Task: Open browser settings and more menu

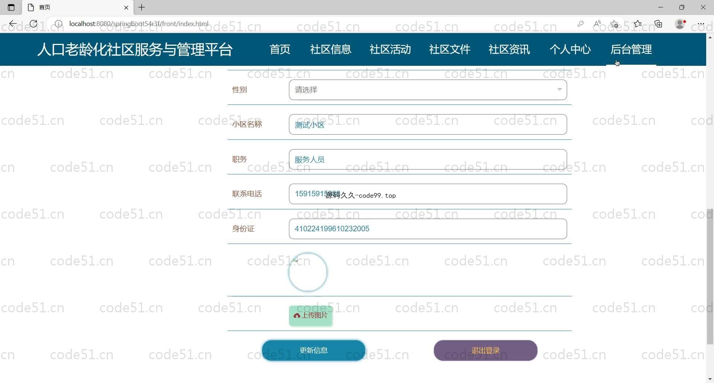Action: [701, 24]
